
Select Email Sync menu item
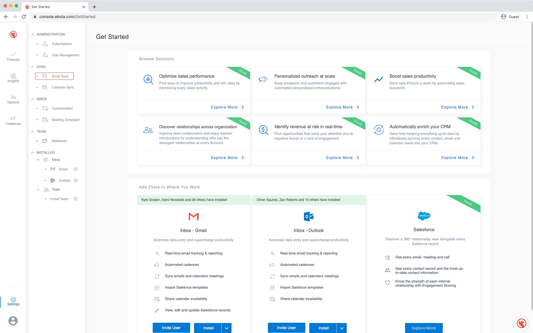[60, 76]
